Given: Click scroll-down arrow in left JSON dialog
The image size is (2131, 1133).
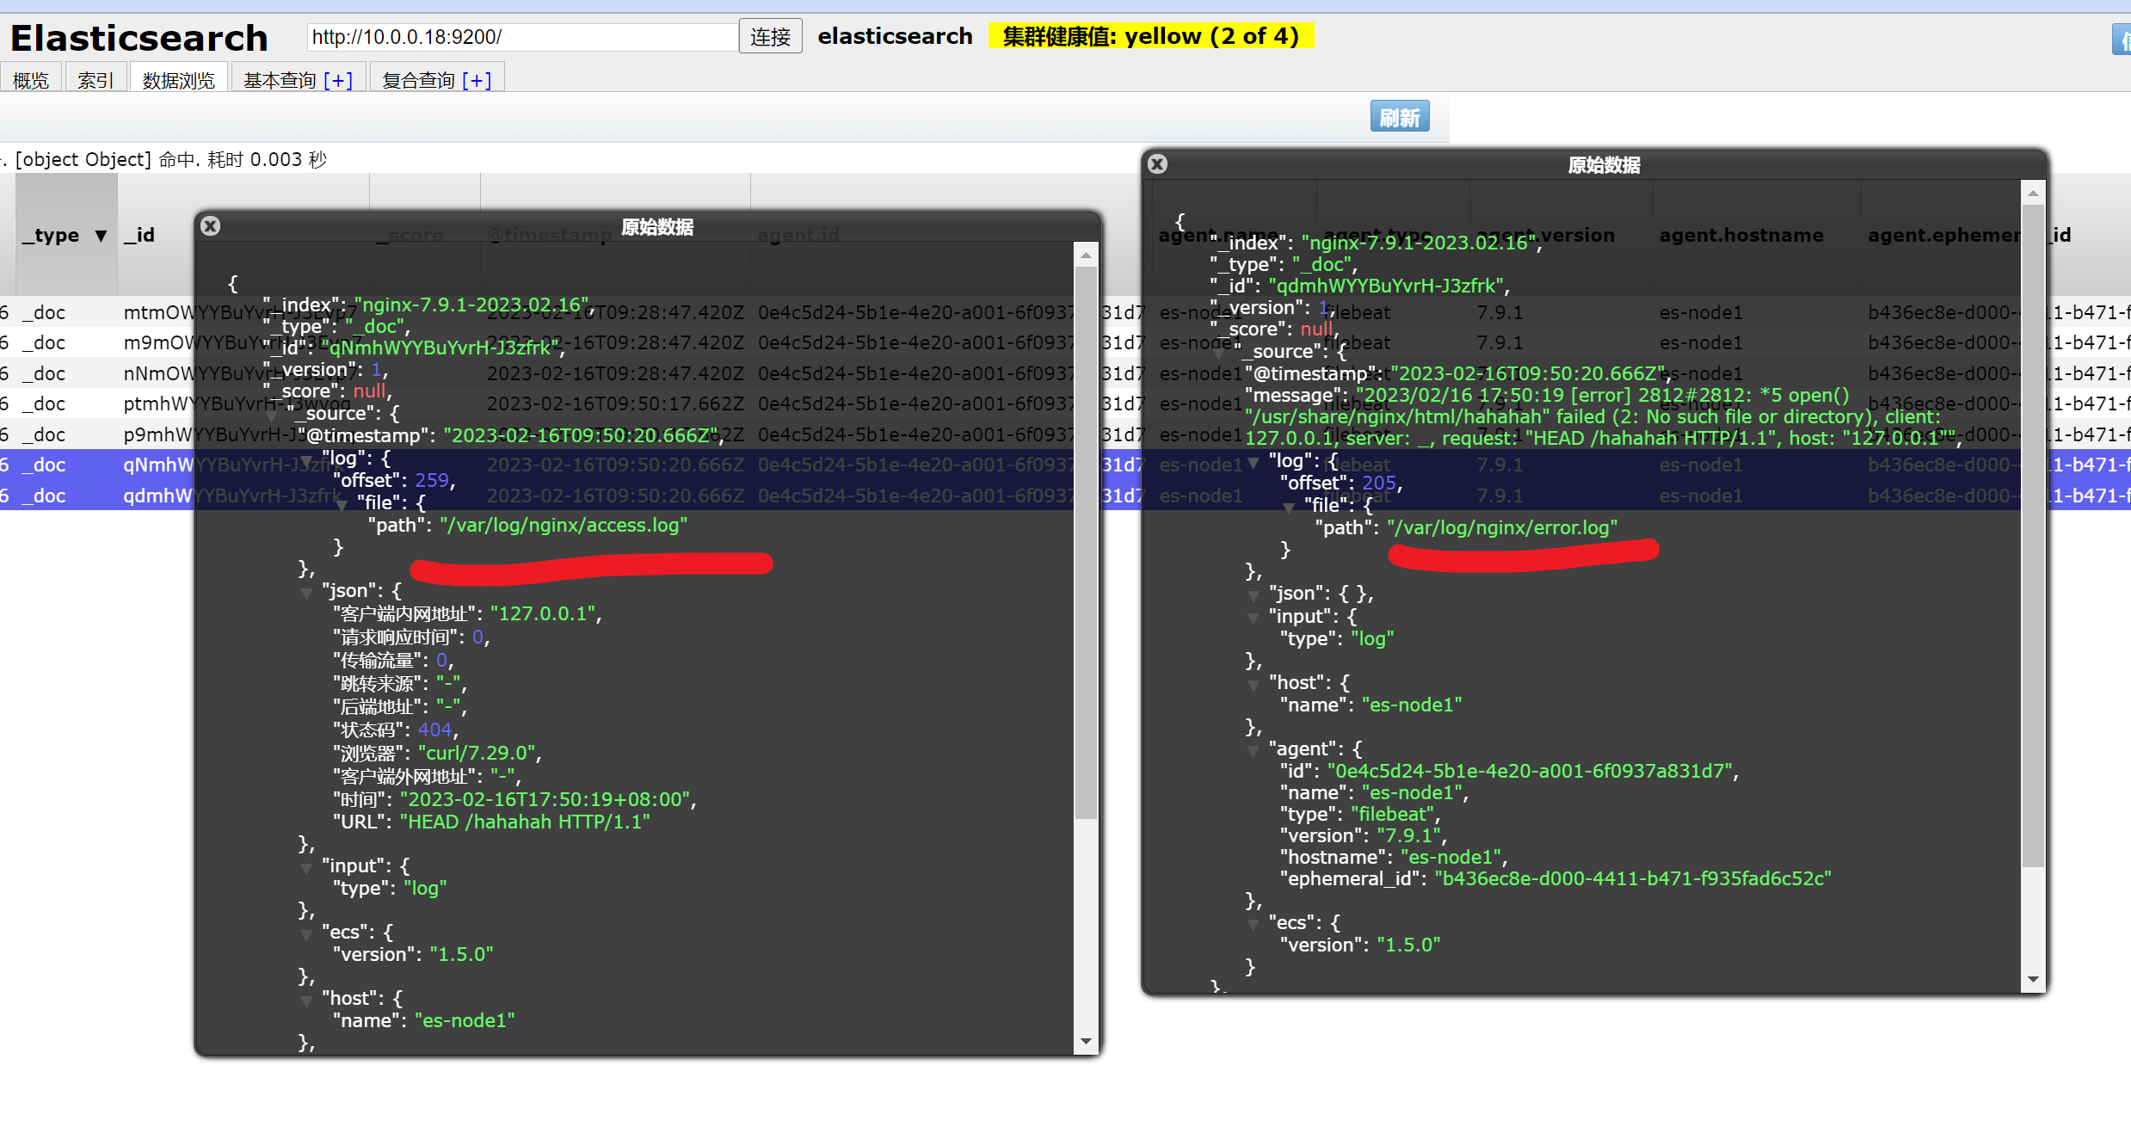Looking at the screenshot, I should click(1086, 1042).
